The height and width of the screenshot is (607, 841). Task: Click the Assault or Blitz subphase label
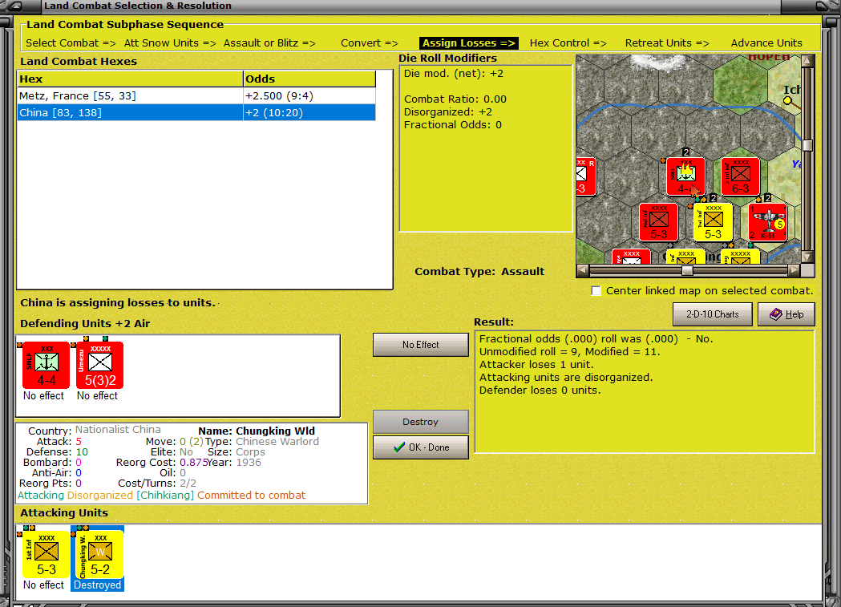[269, 42]
